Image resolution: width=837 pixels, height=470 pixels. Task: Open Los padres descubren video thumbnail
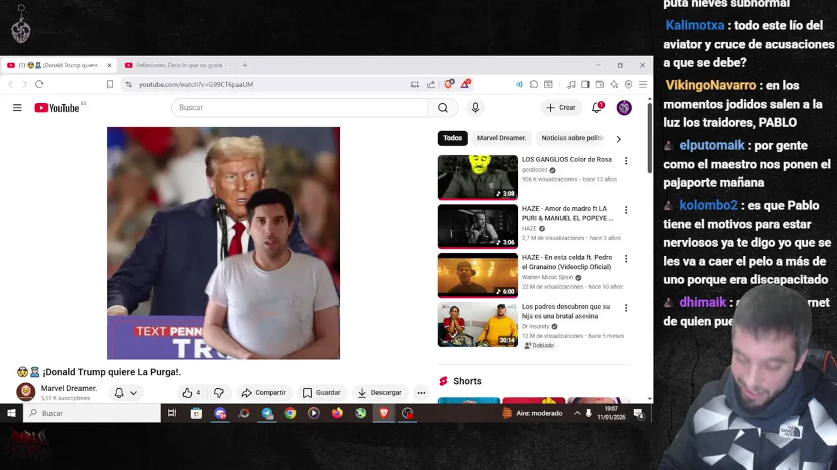pos(477,324)
